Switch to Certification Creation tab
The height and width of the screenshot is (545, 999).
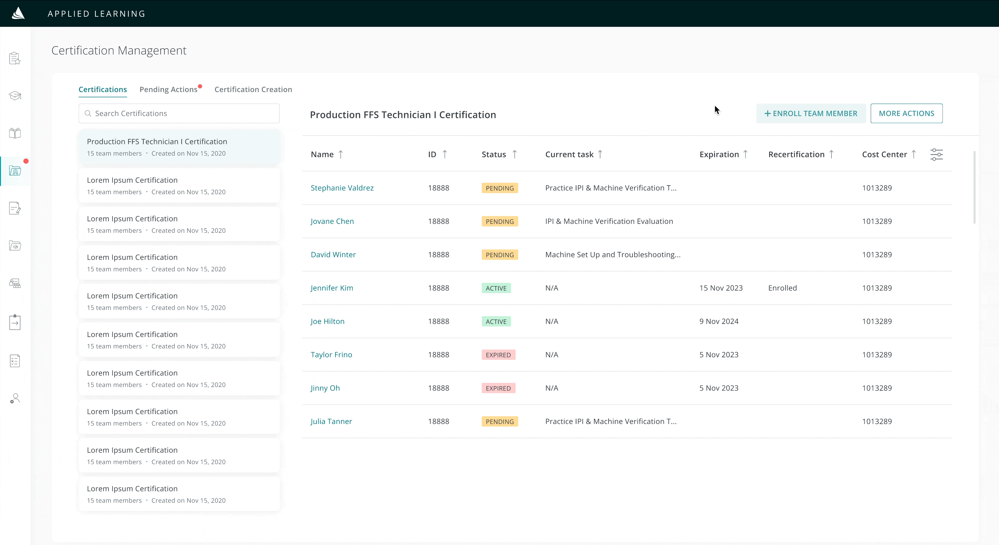pos(253,90)
